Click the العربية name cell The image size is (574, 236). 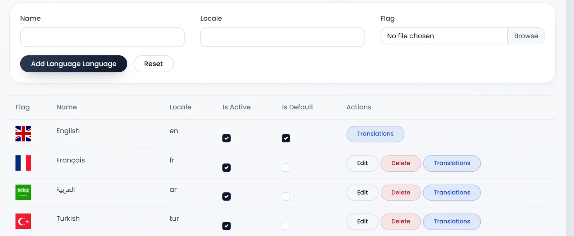(x=66, y=190)
